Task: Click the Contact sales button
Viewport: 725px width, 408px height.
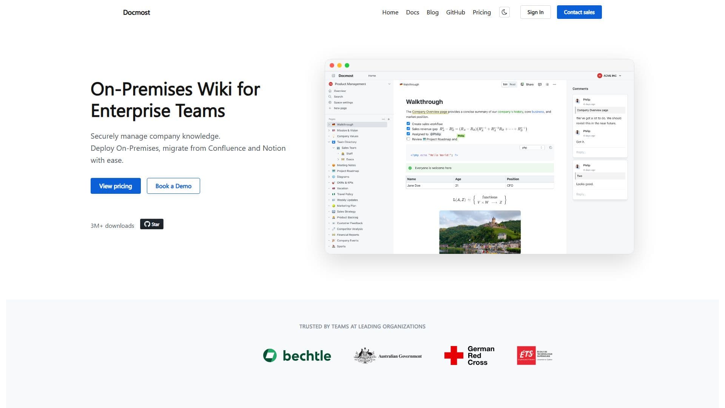Action: [579, 12]
